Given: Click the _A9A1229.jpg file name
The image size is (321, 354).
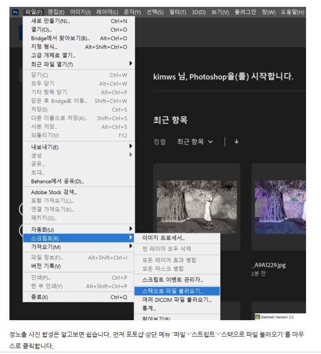Looking at the screenshot, I should coord(269,265).
